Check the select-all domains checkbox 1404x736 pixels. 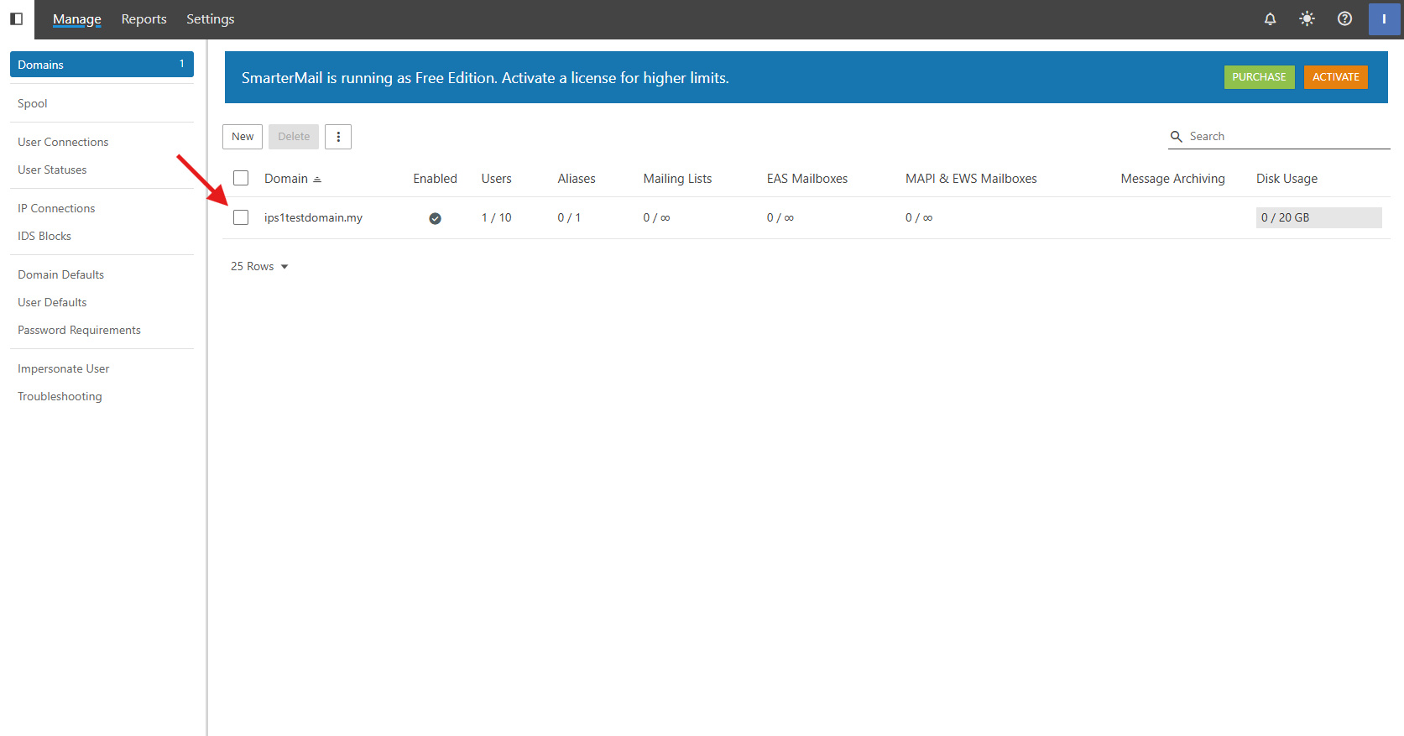click(241, 178)
